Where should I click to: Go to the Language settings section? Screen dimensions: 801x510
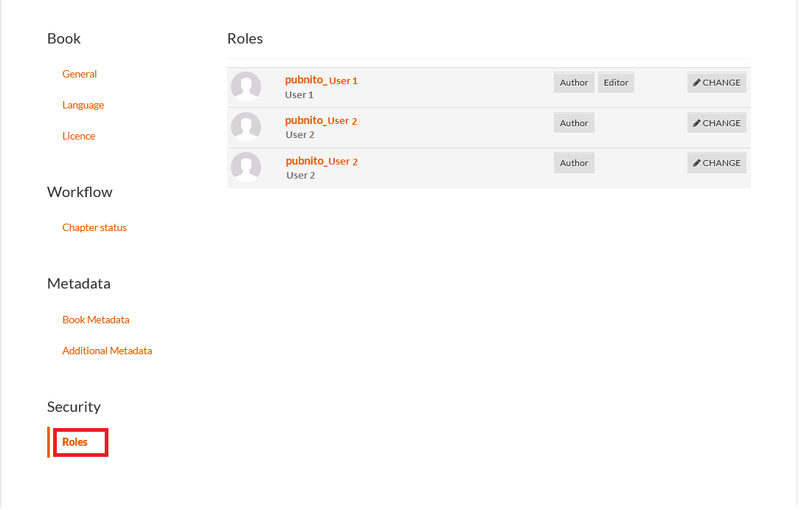(83, 105)
